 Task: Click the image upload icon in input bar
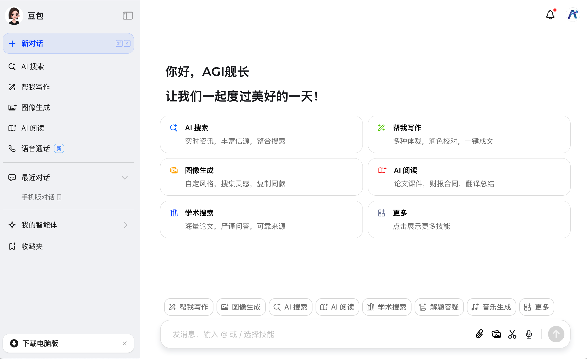pyautogui.click(x=496, y=334)
